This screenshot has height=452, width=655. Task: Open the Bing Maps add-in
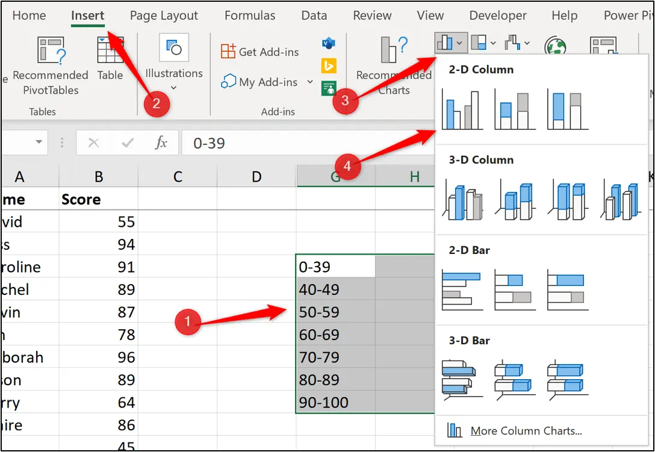327,66
